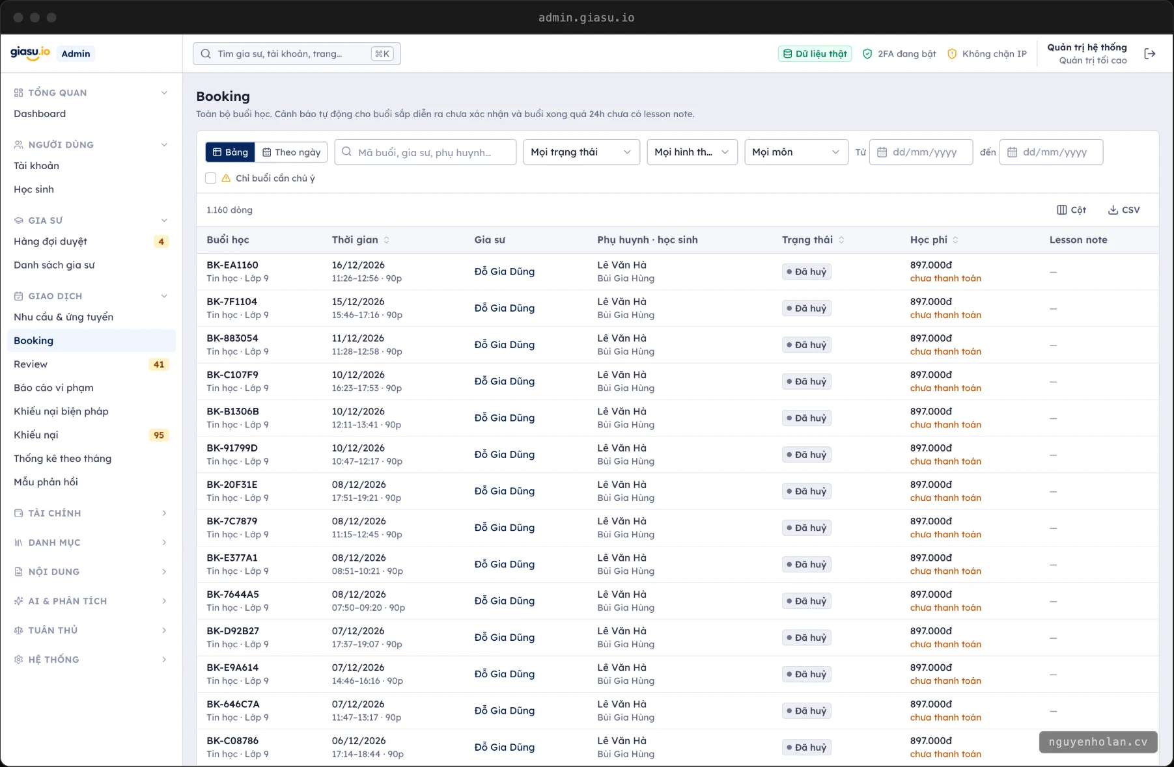Screen dimensions: 1174x767
Task: Expand the Tuân thủ section chevron
Action: pos(164,630)
